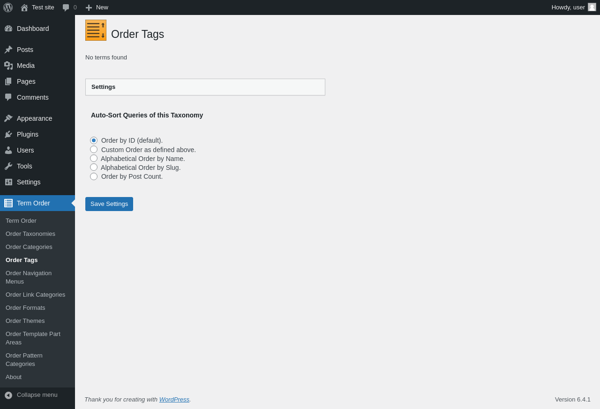
Task: Open Test site home icon
Action: pyautogui.click(x=24, y=7)
